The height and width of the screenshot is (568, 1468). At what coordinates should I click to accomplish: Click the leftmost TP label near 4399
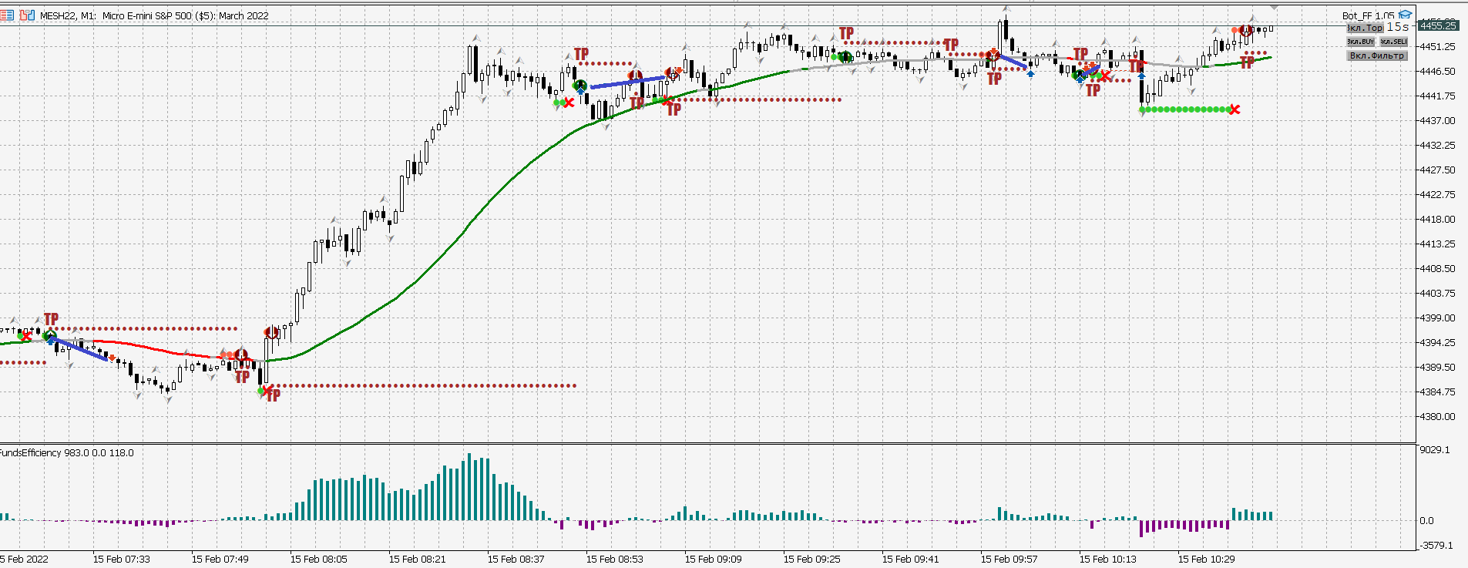pyautogui.click(x=51, y=319)
